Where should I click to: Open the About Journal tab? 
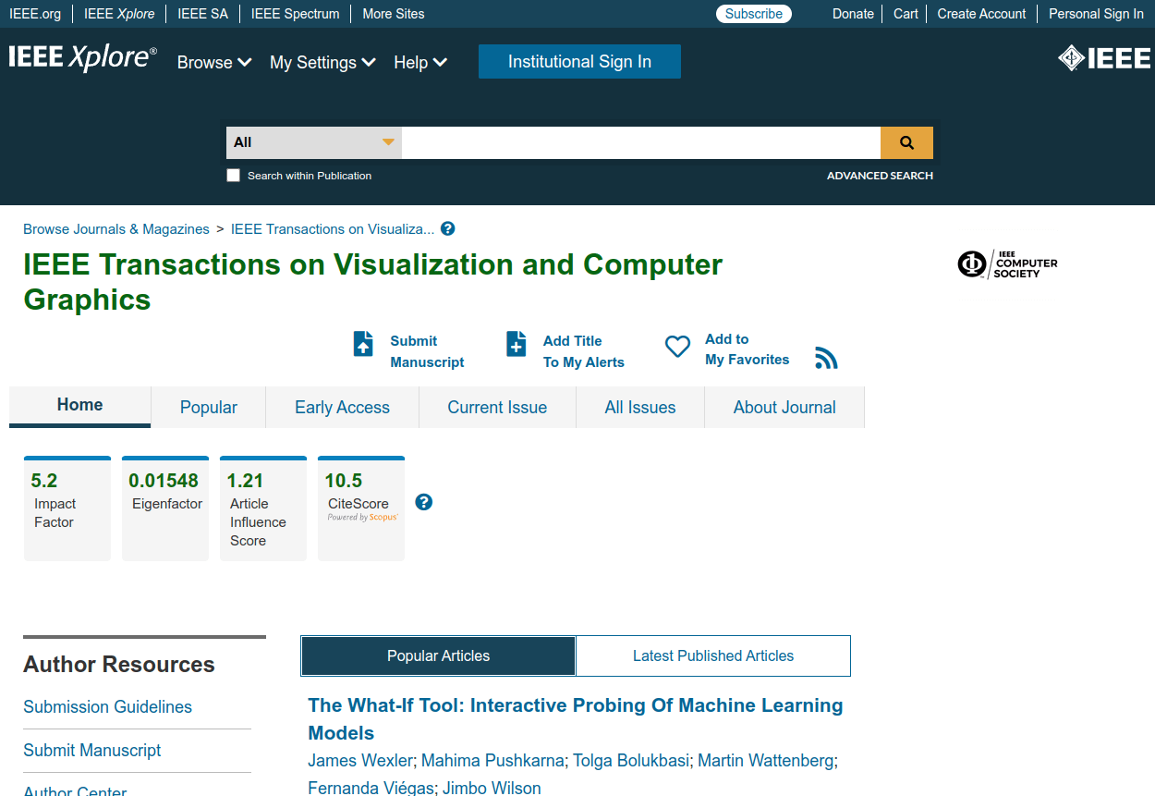coord(784,408)
